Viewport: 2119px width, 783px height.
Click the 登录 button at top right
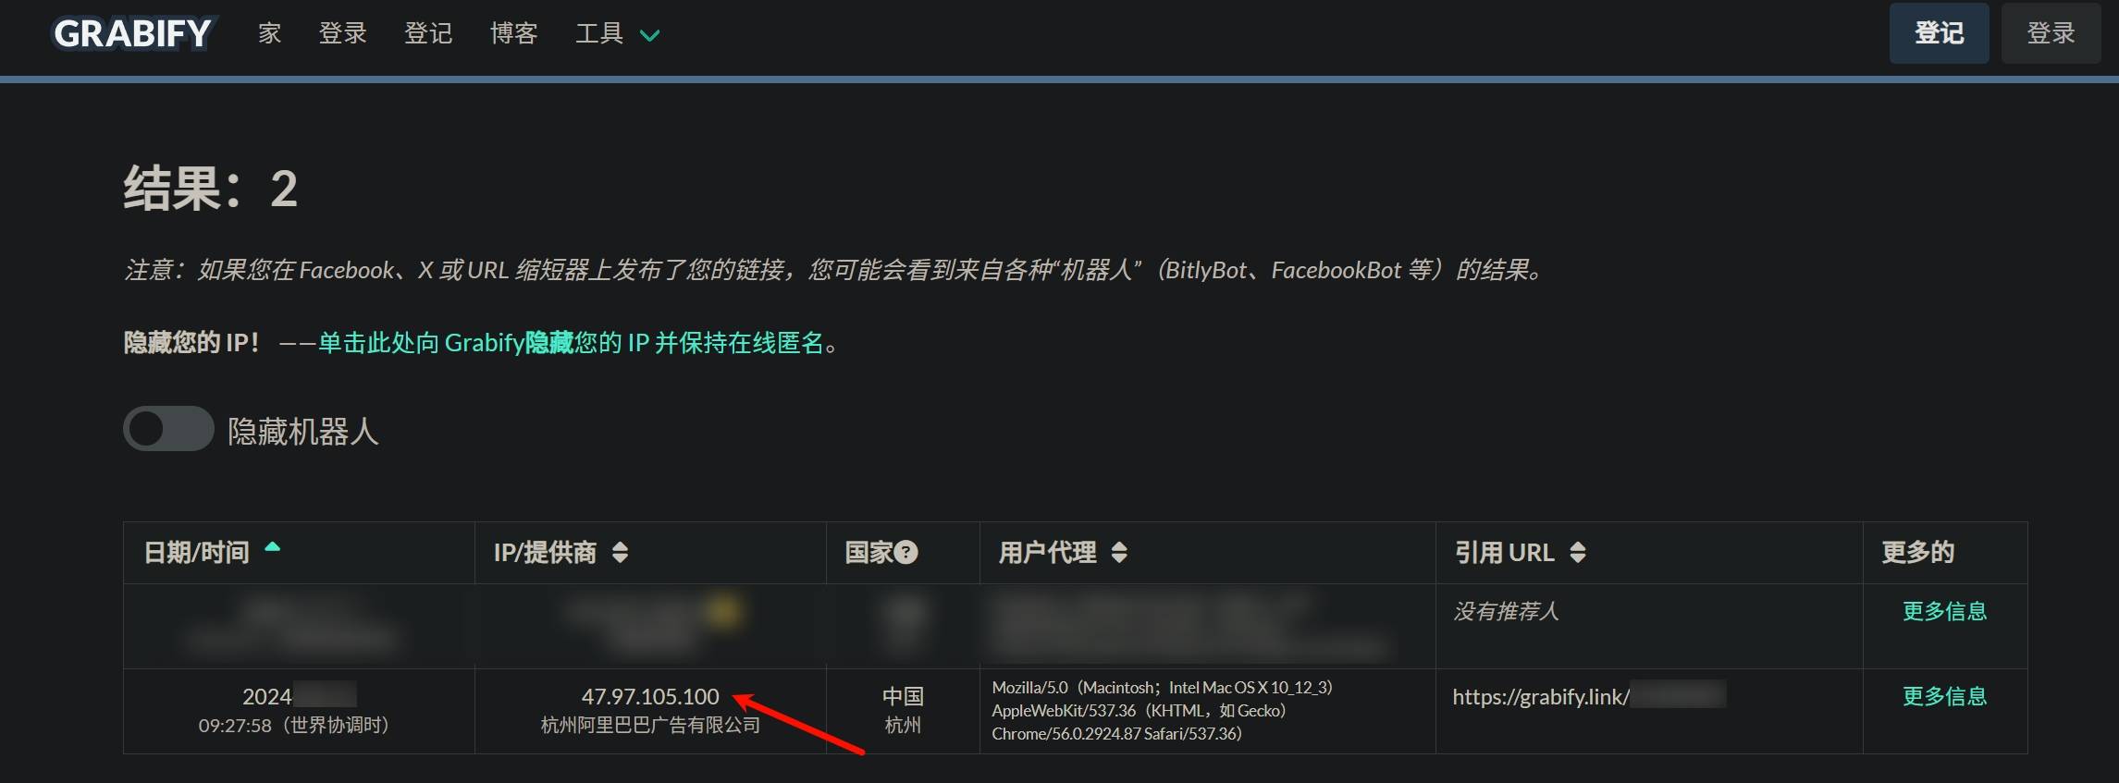[x=2051, y=33]
